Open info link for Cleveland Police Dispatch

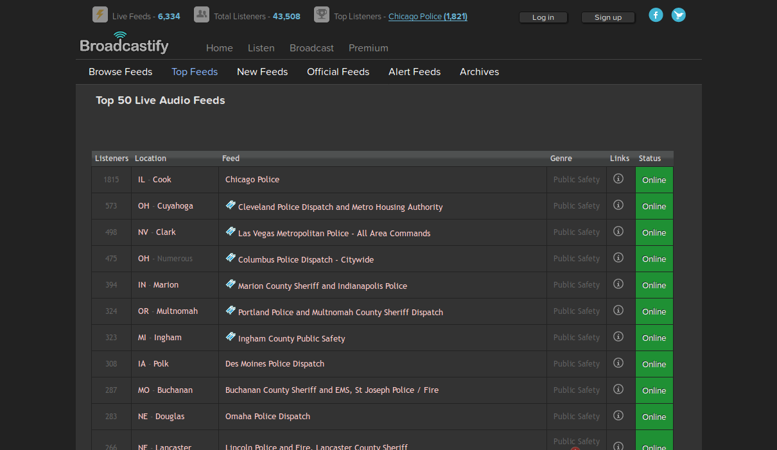[x=618, y=205]
